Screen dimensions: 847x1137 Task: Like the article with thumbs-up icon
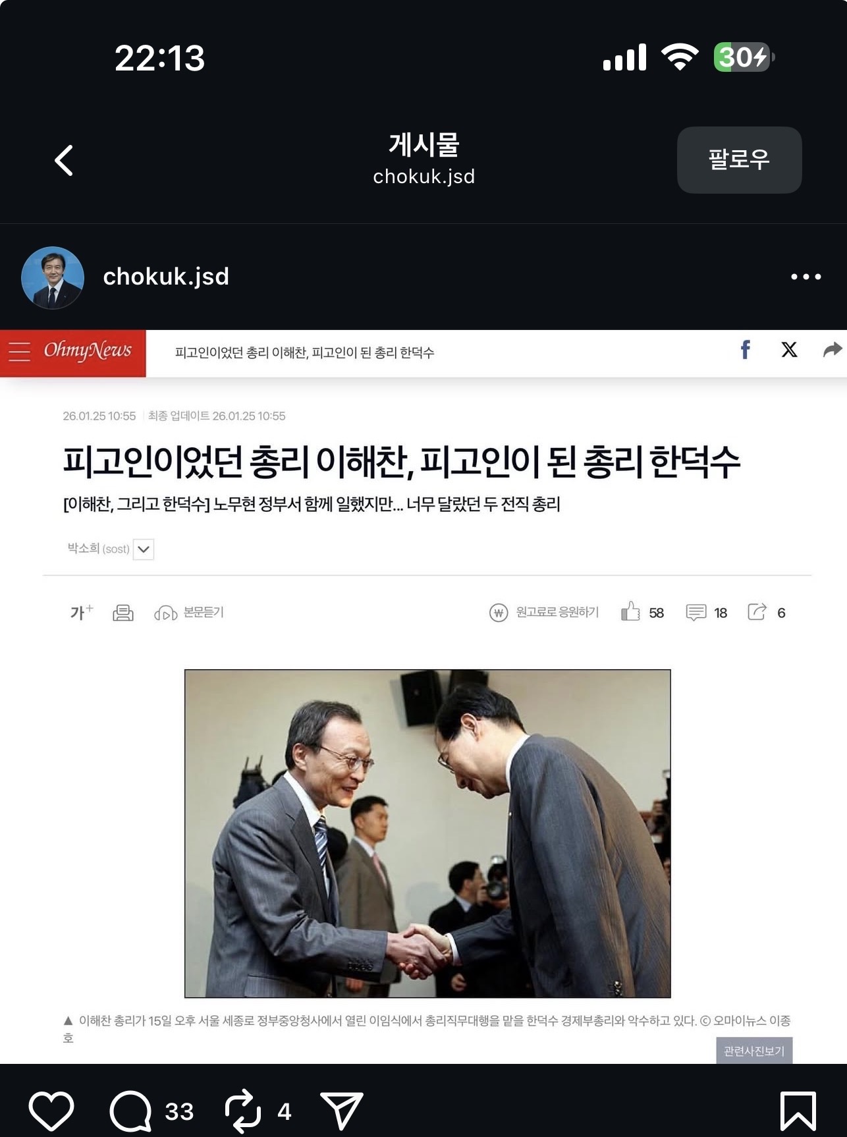coord(630,612)
